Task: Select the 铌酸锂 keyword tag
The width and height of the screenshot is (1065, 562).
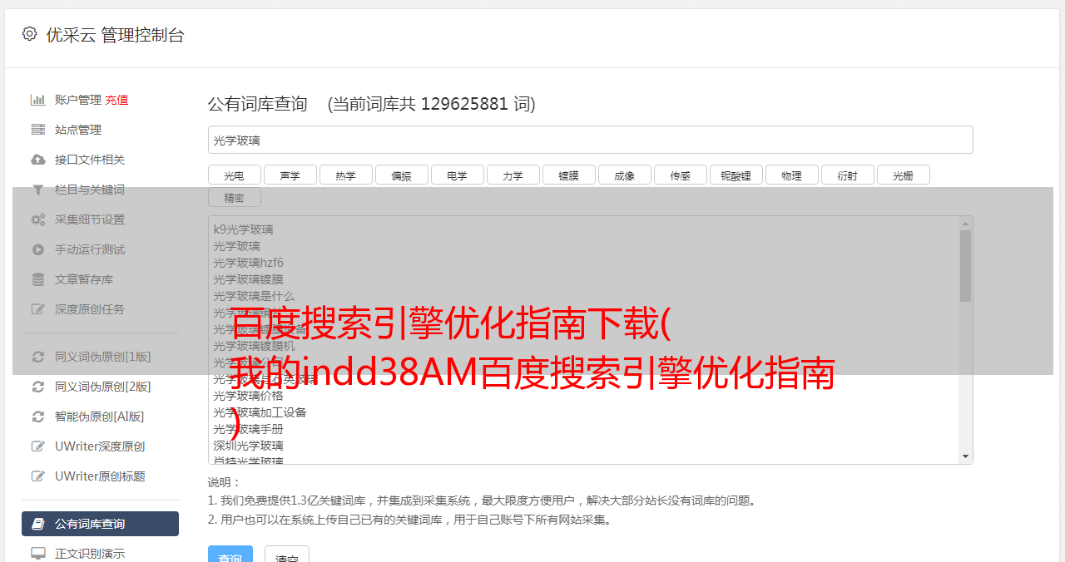Action: (x=736, y=175)
